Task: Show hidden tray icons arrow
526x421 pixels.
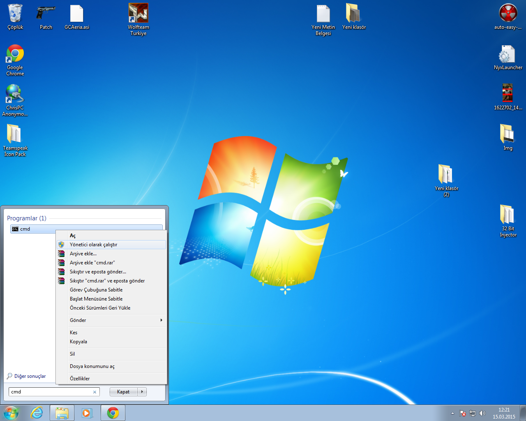Action: point(452,413)
